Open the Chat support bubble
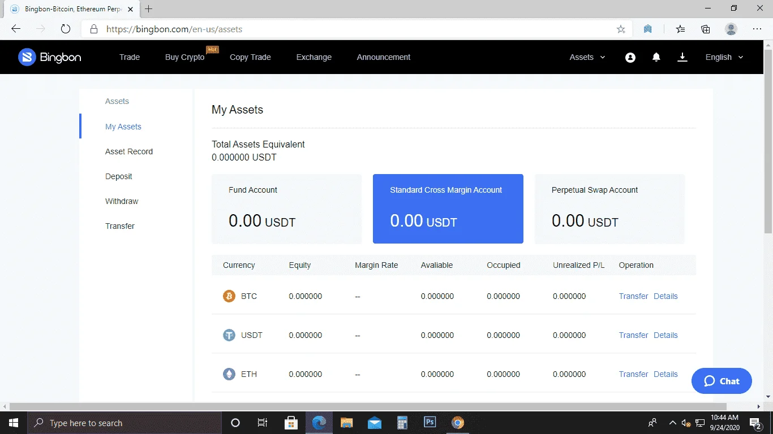This screenshot has height=434, width=773. 722,381
